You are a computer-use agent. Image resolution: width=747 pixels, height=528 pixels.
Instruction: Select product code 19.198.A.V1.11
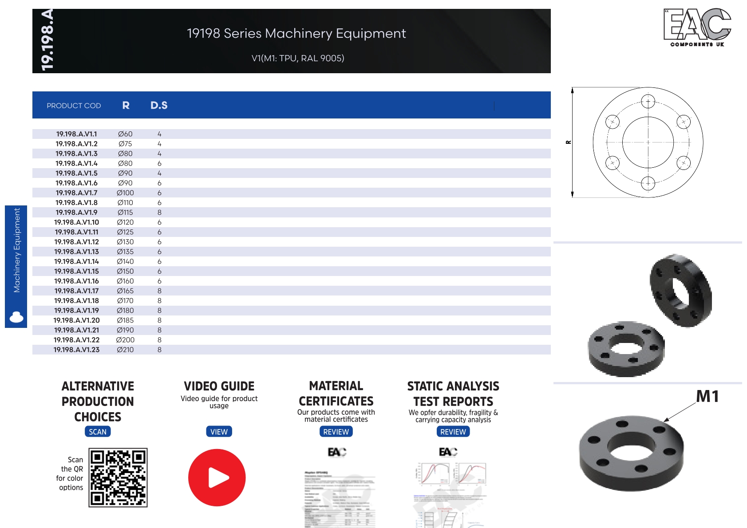pyautogui.click(x=76, y=232)
